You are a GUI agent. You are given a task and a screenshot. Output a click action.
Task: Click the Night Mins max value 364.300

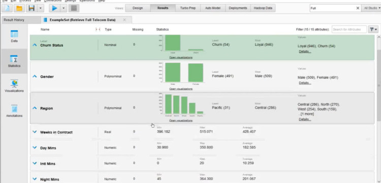(x=206, y=179)
